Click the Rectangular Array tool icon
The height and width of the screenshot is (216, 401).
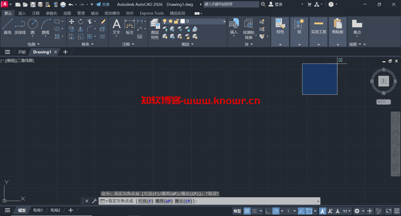point(90,37)
